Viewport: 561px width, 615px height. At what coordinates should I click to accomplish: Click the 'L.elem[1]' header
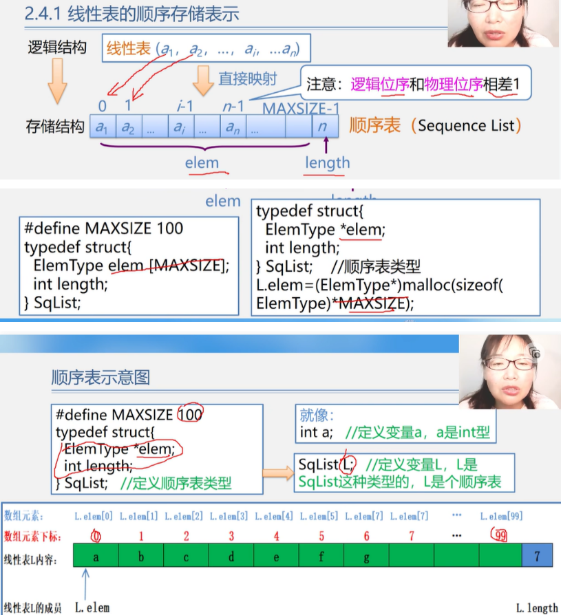(x=138, y=516)
